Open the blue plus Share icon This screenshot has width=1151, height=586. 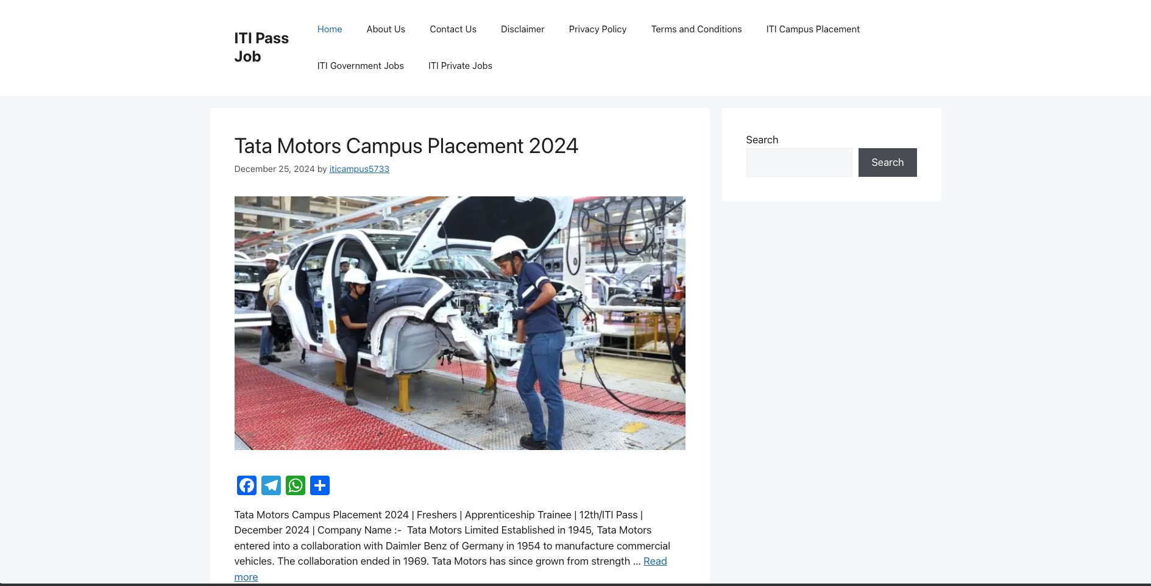tap(319, 485)
